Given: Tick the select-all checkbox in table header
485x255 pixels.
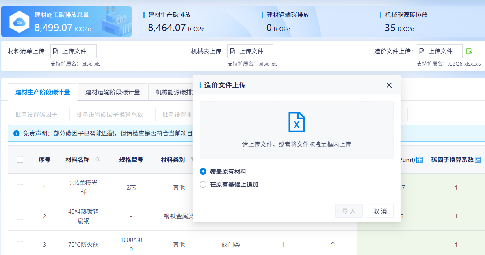Looking at the screenshot, I should point(20,160).
